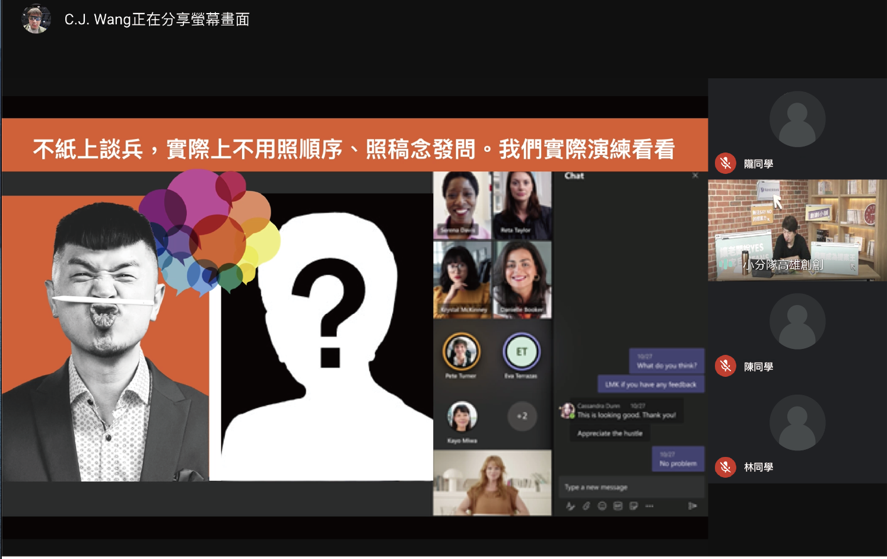Click muted microphone icon beside 陳同學
The height and width of the screenshot is (559, 887).
click(725, 366)
